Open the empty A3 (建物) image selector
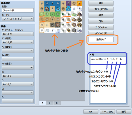The image size is (132, 115). 18,51
